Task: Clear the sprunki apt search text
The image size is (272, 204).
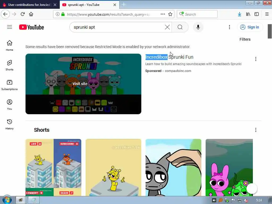Action: coord(167,27)
